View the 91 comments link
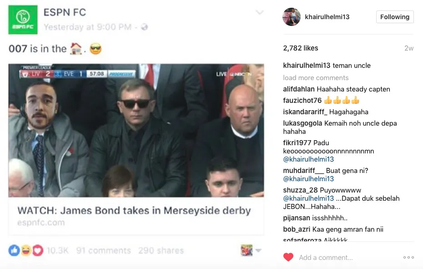The height and width of the screenshot is (269, 423). coord(103,250)
